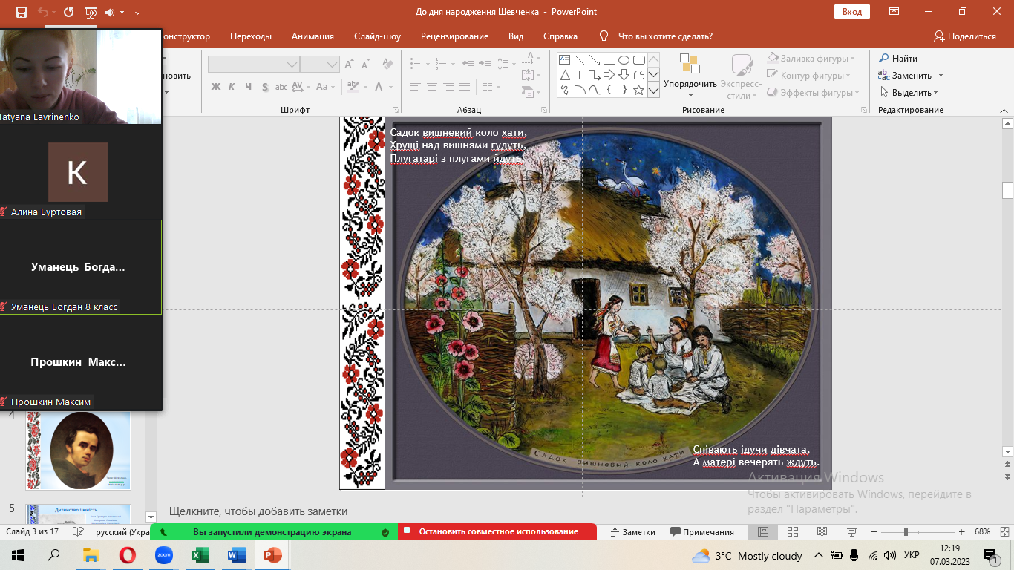Viewport: 1014px width, 570px height.
Task: Select the Right Arrow block shape
Action: point(609,75)
